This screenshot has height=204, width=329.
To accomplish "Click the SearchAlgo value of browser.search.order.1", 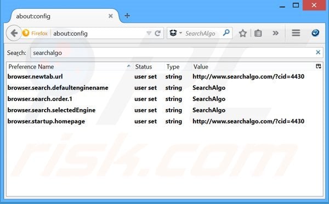I will click(x=209, y=99).
